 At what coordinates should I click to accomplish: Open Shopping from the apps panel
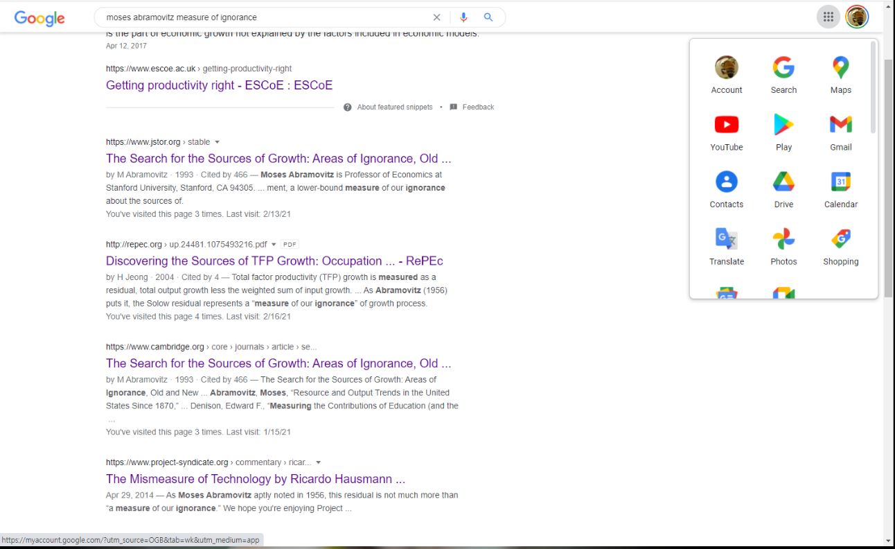(x=841, y=247)
